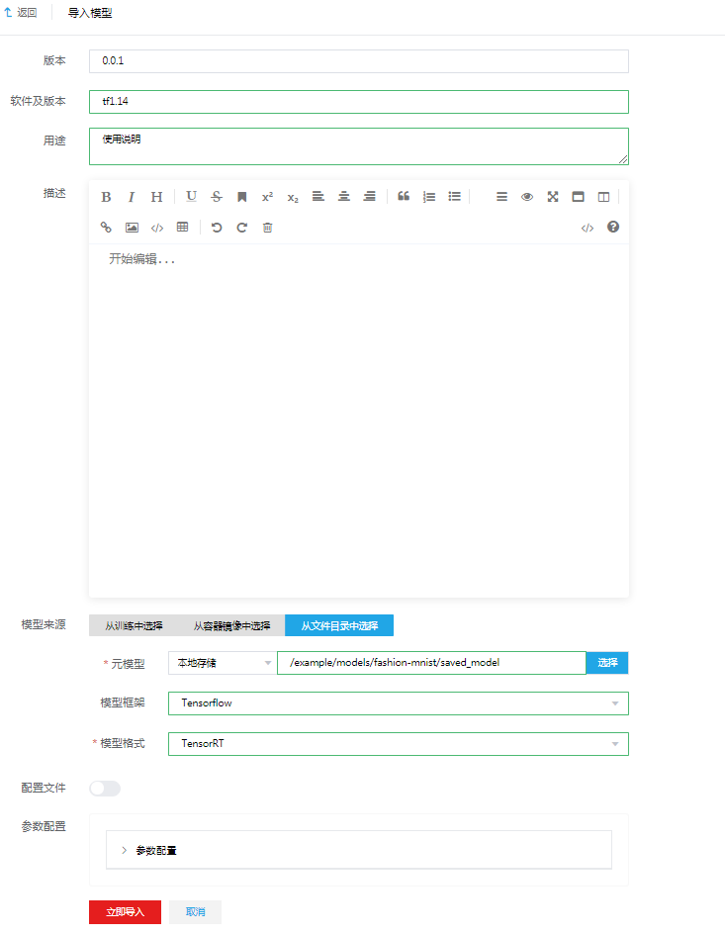Toggle the 配置文件 switch
The width and height of the screenshot is (725, 936).
tap(105, 789)
